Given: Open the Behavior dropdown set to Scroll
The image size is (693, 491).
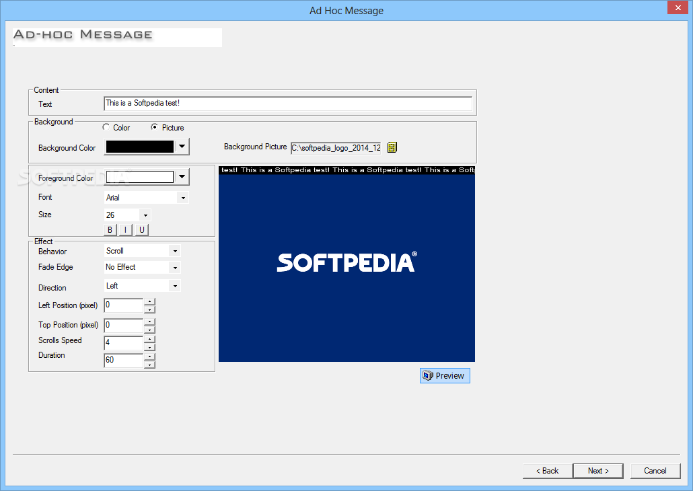Looking at the screenshot, I should [x=175, y=251].
